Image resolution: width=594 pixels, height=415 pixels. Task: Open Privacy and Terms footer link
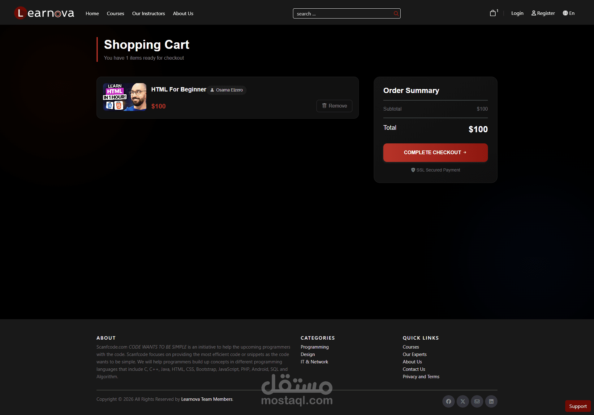421,376
